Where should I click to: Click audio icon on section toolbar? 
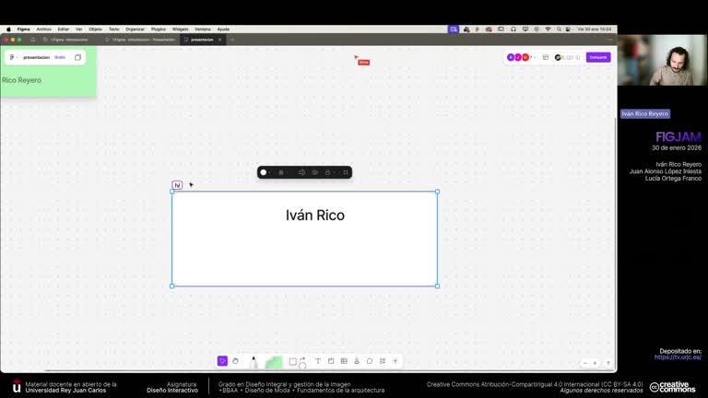301,172
